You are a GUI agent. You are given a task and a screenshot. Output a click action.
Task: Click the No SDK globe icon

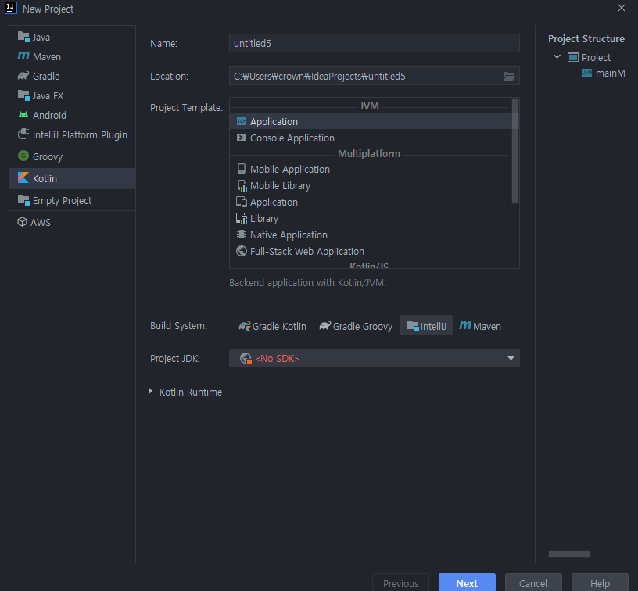tap(246, 358)
